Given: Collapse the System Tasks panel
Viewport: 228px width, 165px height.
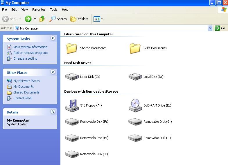Looking at the screenshot, I should [53, 38].
